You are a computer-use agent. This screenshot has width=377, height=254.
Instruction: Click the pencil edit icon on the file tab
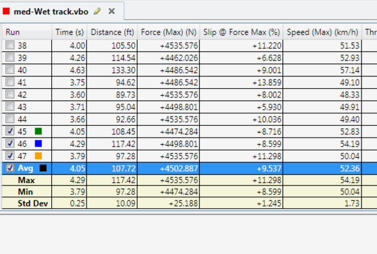point(98,11)
